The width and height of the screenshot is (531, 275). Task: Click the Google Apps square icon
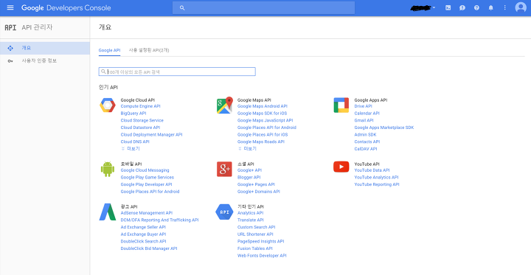(341, 105)
